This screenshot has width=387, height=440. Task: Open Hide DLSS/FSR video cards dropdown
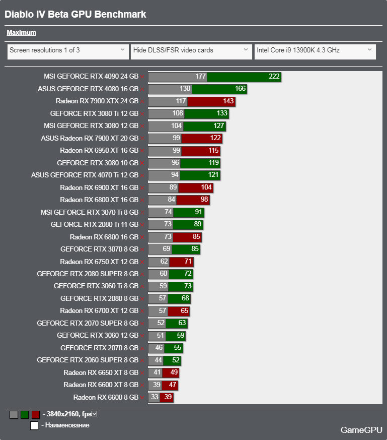(191, 51)
